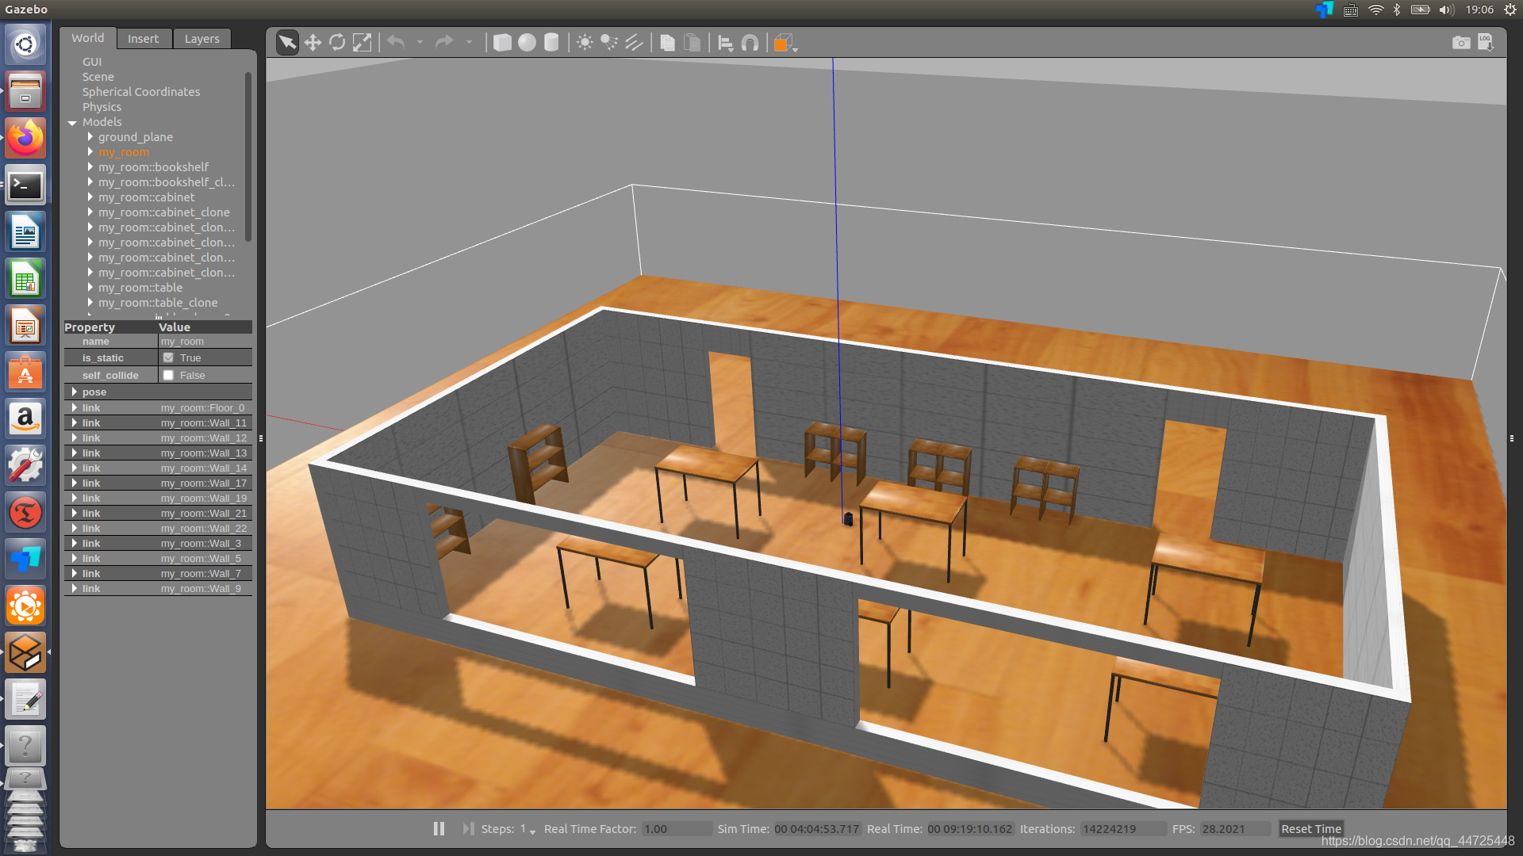This screenshot has width=1523, height=856.
Task: Click the Real Time Factor value
Action: click(676, 829)
